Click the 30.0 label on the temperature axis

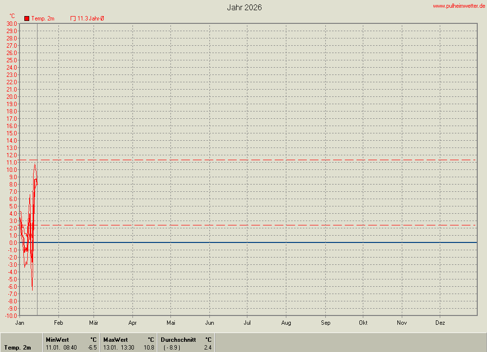tap(12, 23)
